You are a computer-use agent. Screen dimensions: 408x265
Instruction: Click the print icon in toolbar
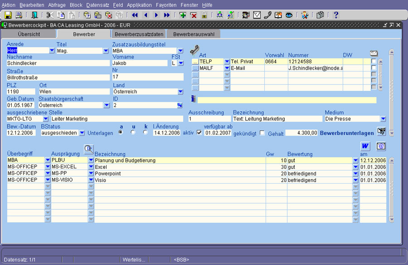19,15
